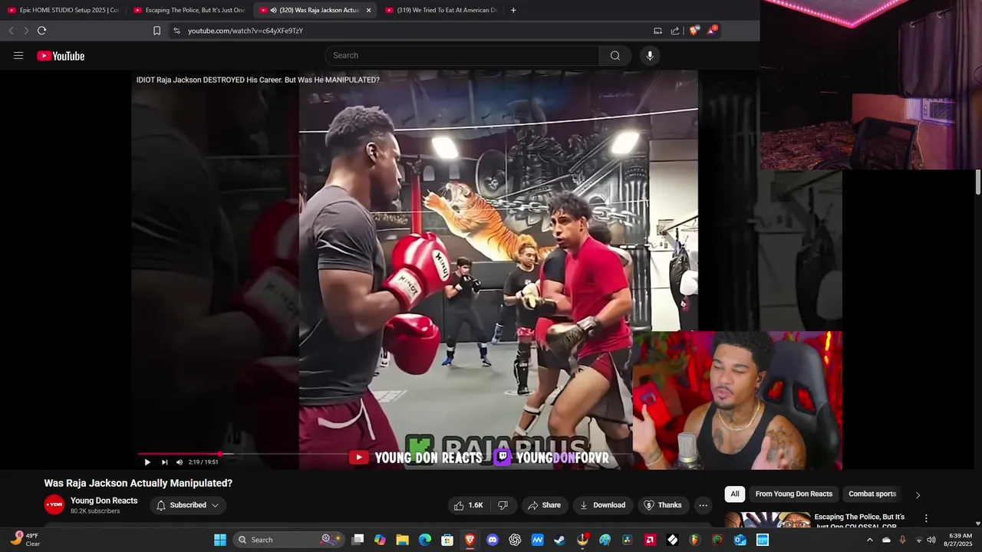
Task: Like the video with thumbs-up 1.6K
Action: tap(468, 505)
